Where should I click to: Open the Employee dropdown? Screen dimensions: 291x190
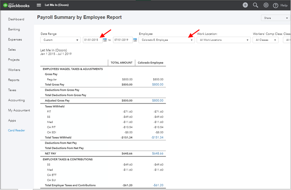pos(167,40)
